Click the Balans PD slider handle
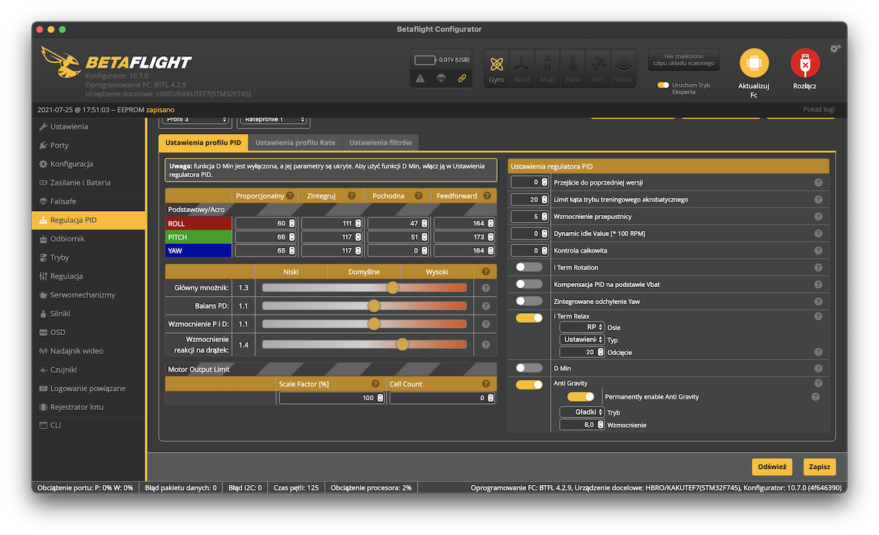Screen dimensions: 879x535 point(374,306)
